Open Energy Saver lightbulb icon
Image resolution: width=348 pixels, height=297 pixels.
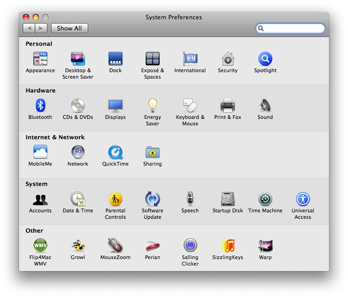pos(153,105)
